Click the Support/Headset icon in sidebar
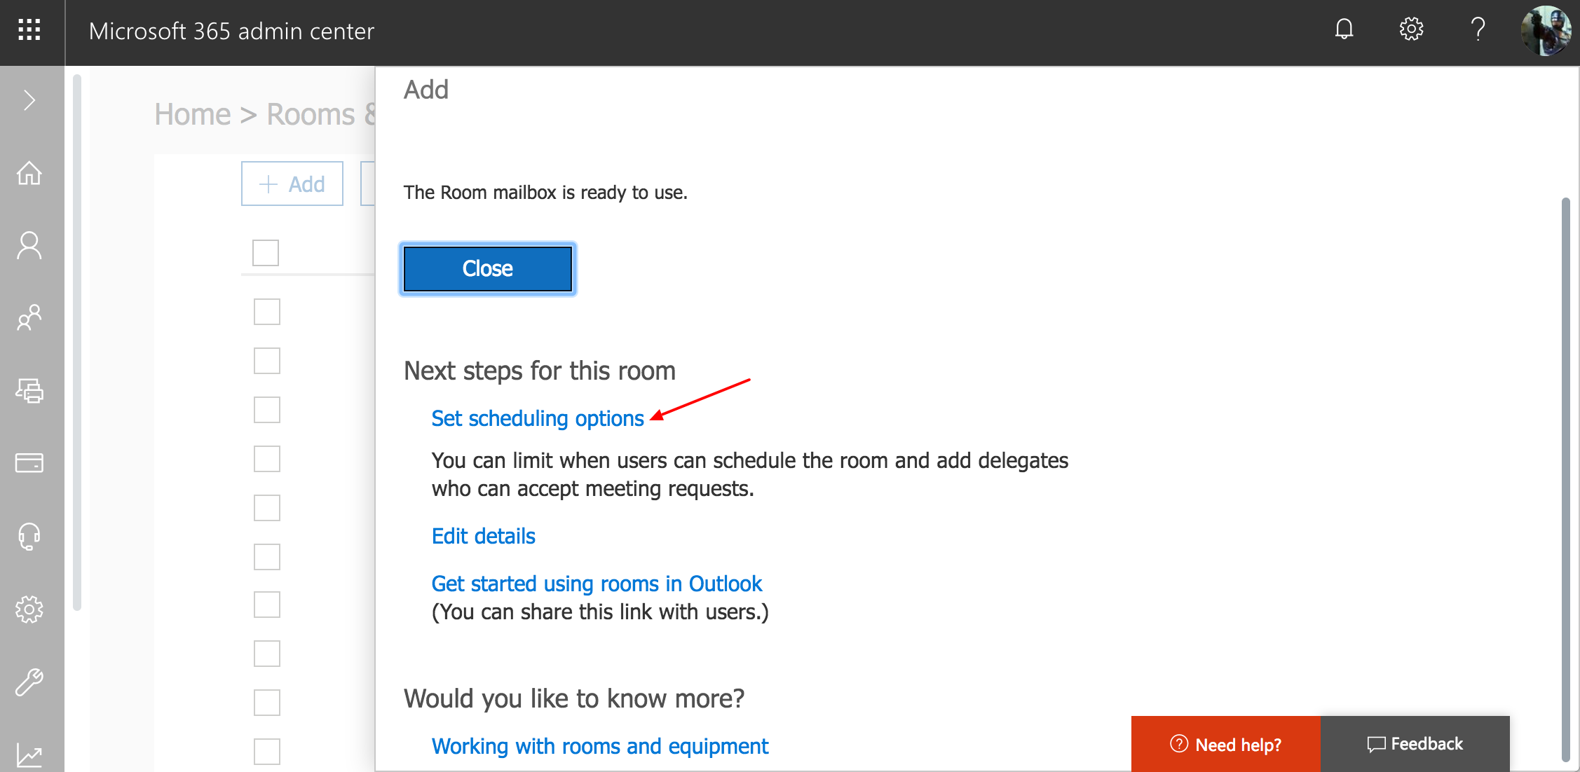Image resolution: width=1580 pixels, height=772 pixels. (30, 535)
